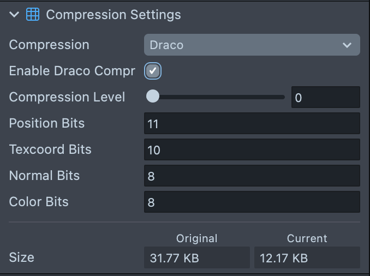Image resolution: width=370 pixels, height=276 pixels.
Task: Click the Texcoord Bits input field
Action: click(252, 149)
